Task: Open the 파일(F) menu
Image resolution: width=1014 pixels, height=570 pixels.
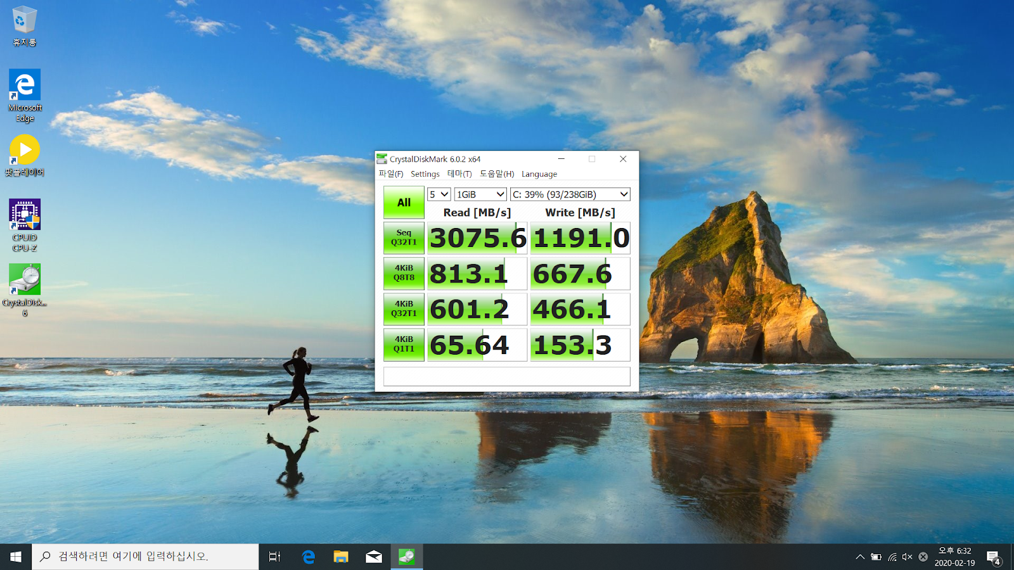Action: coord(391,174)
